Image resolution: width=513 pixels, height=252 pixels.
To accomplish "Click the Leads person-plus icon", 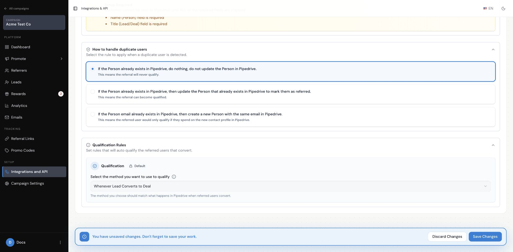I will tap(7, 82).
